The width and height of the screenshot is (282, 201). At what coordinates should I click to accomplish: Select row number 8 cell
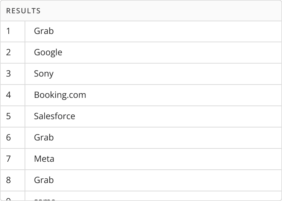(13, 180)
